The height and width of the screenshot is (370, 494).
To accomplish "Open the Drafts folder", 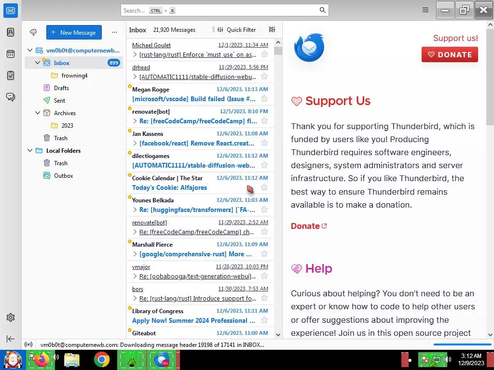I will 74,88.
